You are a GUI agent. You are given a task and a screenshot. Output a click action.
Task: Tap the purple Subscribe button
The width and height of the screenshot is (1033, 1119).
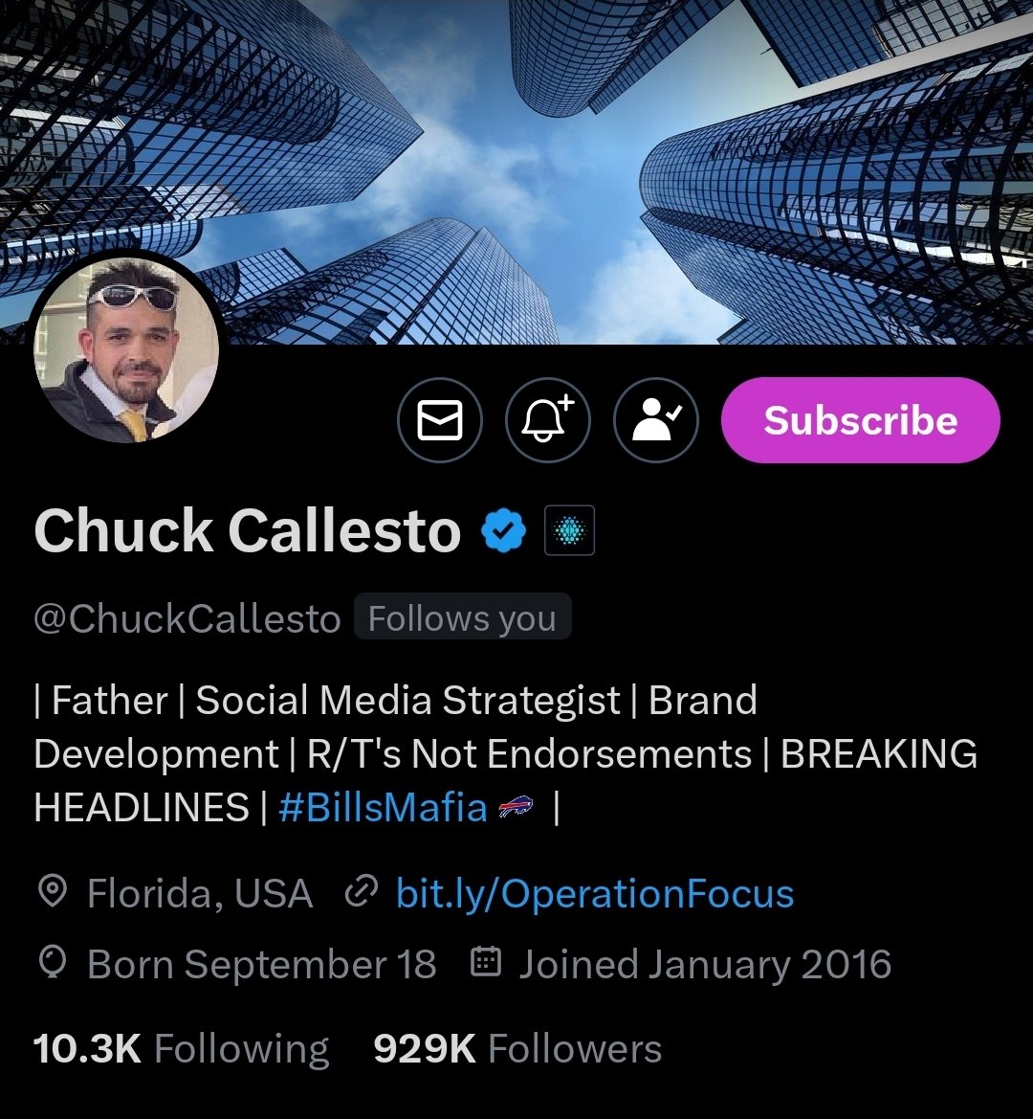(x=861, y=419)
